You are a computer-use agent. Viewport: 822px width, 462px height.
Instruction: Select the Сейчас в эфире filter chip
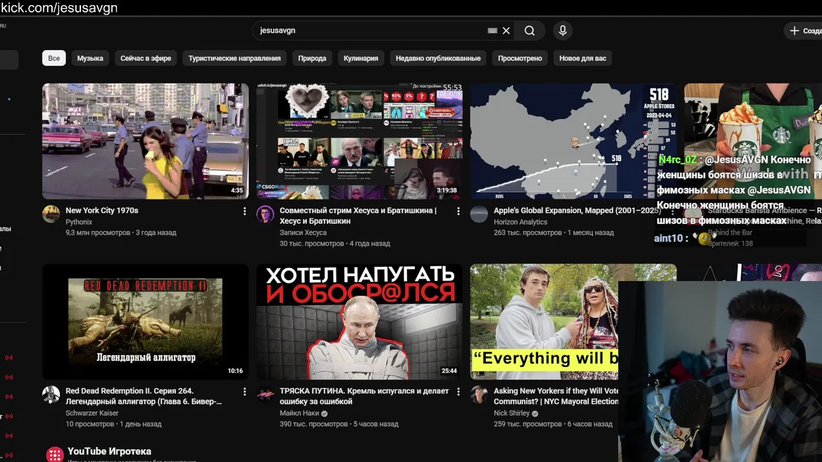pos(146,58)
